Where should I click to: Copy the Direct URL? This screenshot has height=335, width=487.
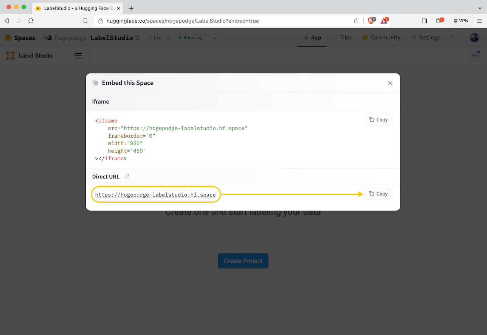[x=378, y=194]
